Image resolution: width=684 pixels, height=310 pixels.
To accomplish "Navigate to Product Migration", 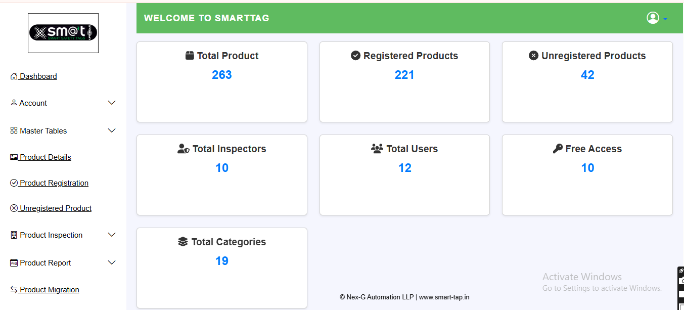I will [x=49, y=290].
